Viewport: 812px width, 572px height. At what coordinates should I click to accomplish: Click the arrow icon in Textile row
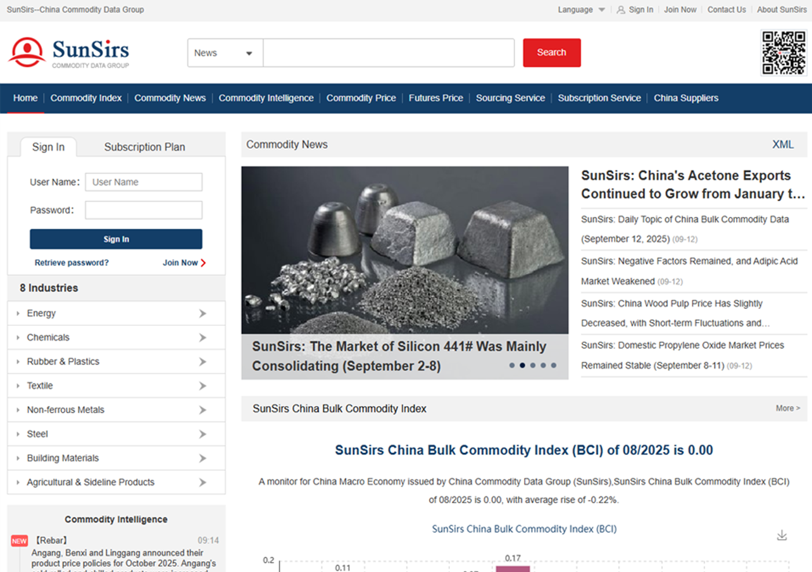tap(203, 386)
